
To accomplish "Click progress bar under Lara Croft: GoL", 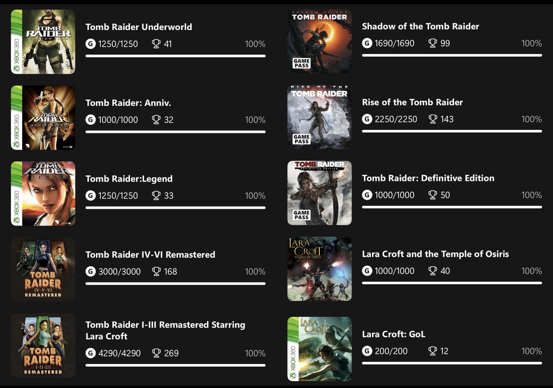I will point(452,363).
